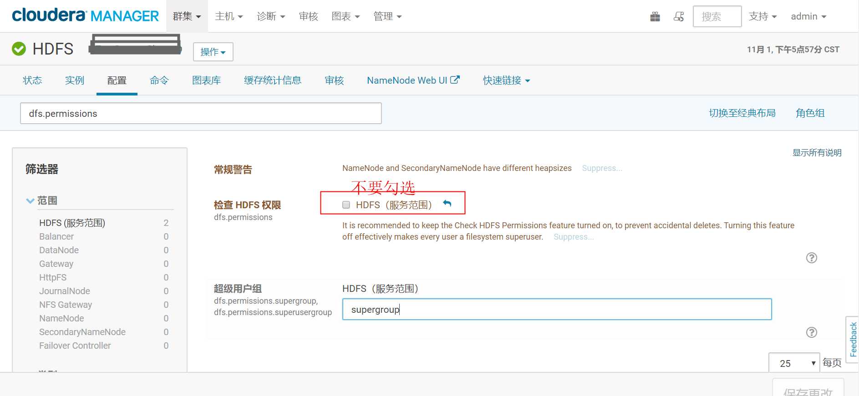859x396 pixels.
Task: Select the 配置 tab
Action: click(x=117, y=80)
